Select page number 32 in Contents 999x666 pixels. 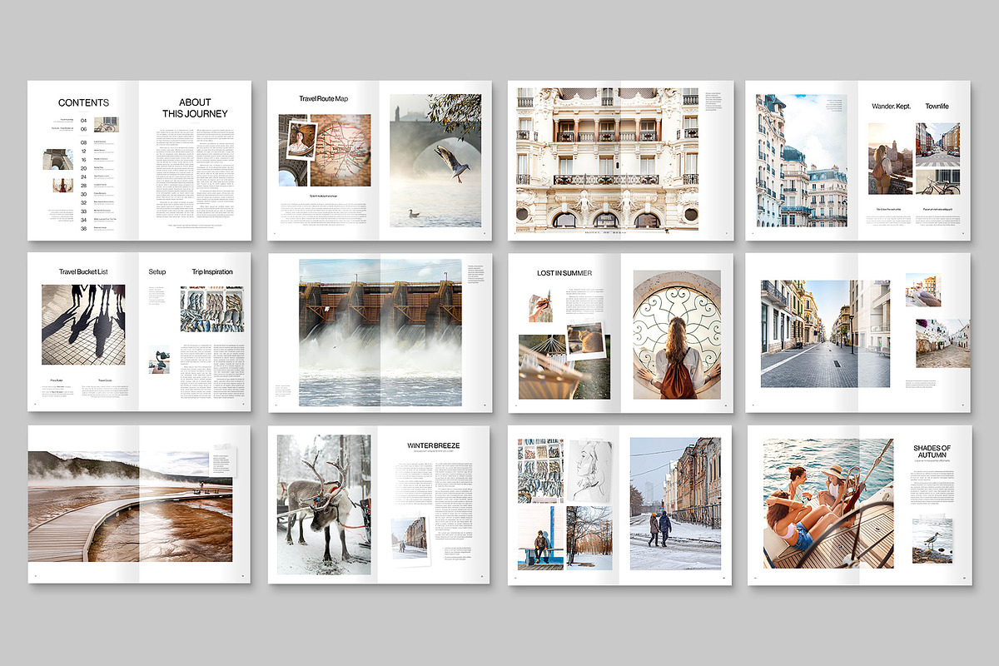(83, 202)
